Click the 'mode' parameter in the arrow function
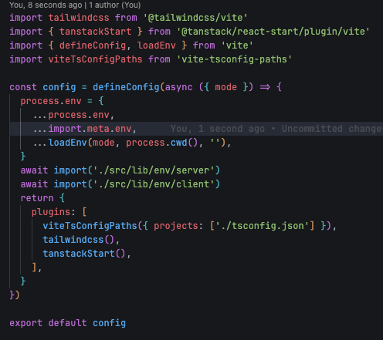This screenshot has width=383, height=340. coord(225,87)
